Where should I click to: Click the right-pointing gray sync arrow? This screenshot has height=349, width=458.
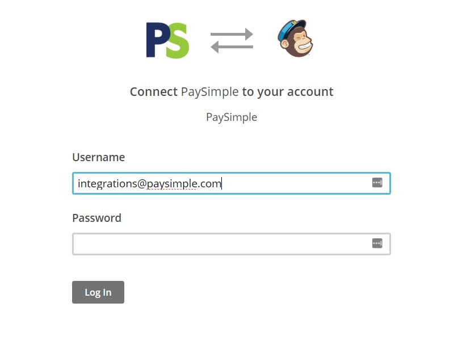coord(232,34)
